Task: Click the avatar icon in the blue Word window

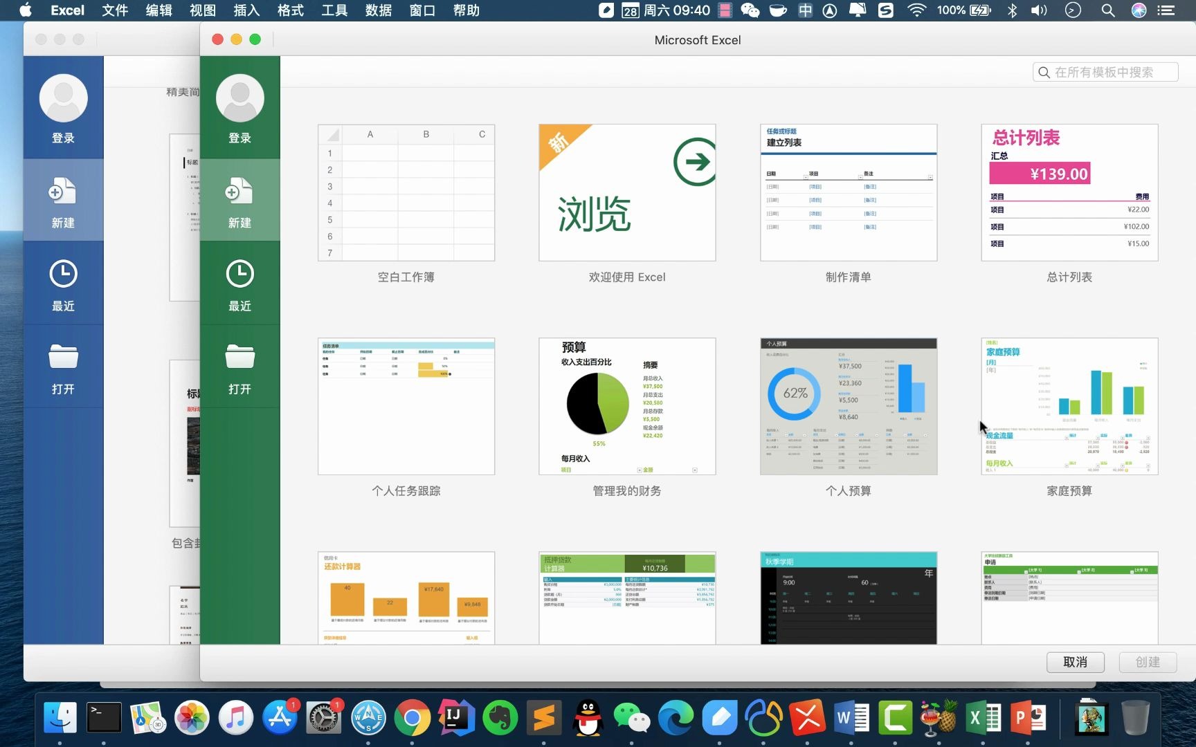Action: tap(63, 98)
